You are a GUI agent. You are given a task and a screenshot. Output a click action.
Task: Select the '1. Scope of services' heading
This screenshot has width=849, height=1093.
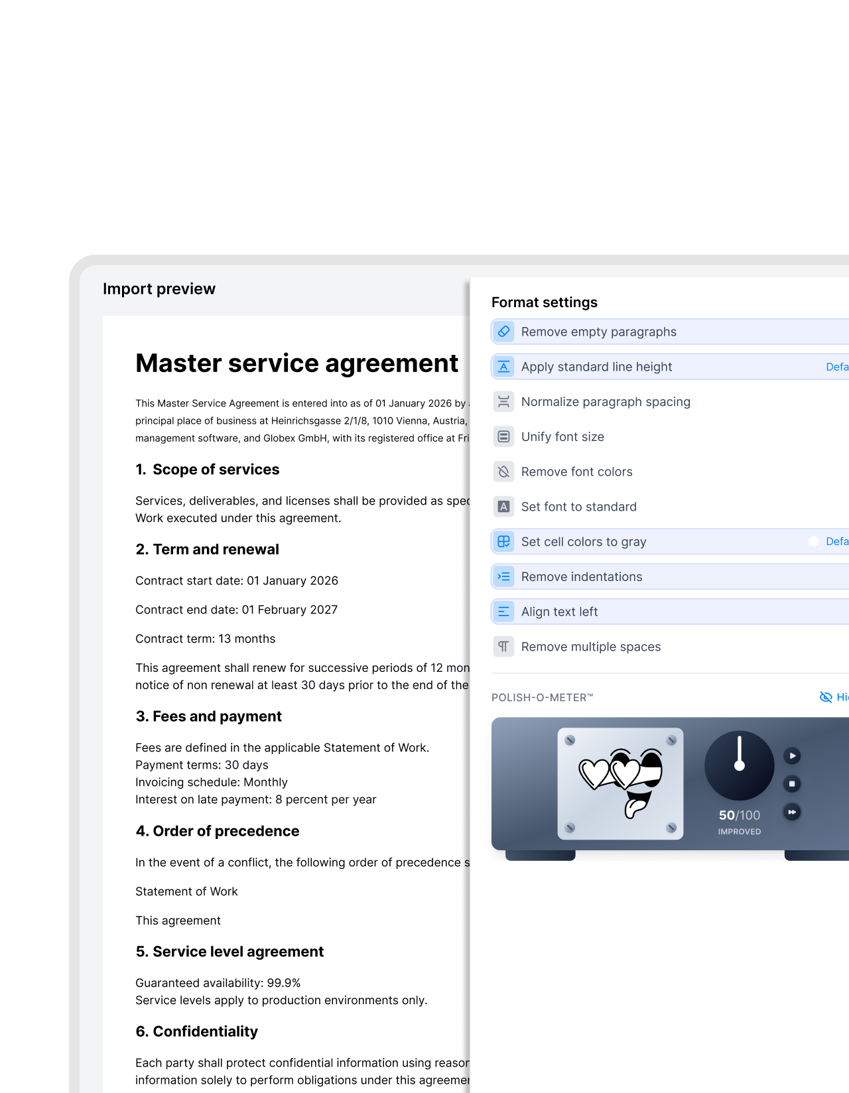(x=208, y=470)
